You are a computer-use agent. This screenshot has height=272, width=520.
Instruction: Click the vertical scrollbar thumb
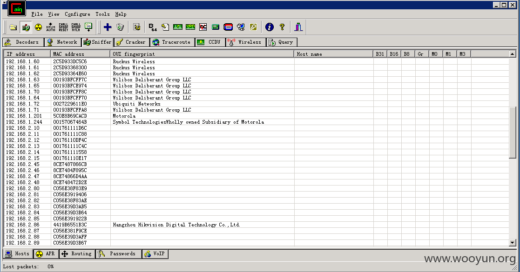[x=512, y=133]
